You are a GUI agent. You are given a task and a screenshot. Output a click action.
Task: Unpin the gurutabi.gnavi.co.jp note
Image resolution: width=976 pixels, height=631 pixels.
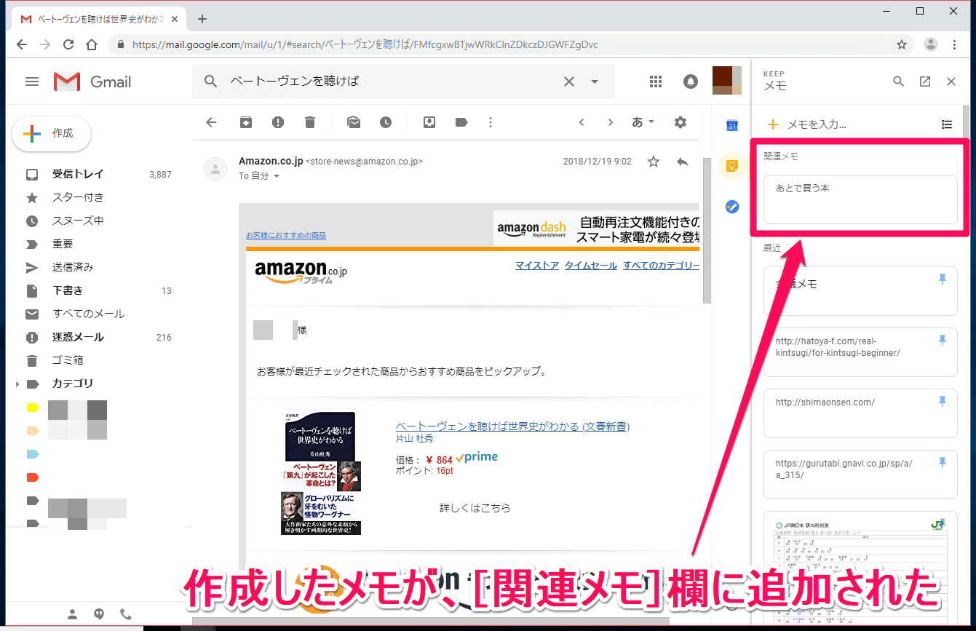click(943, 462)
